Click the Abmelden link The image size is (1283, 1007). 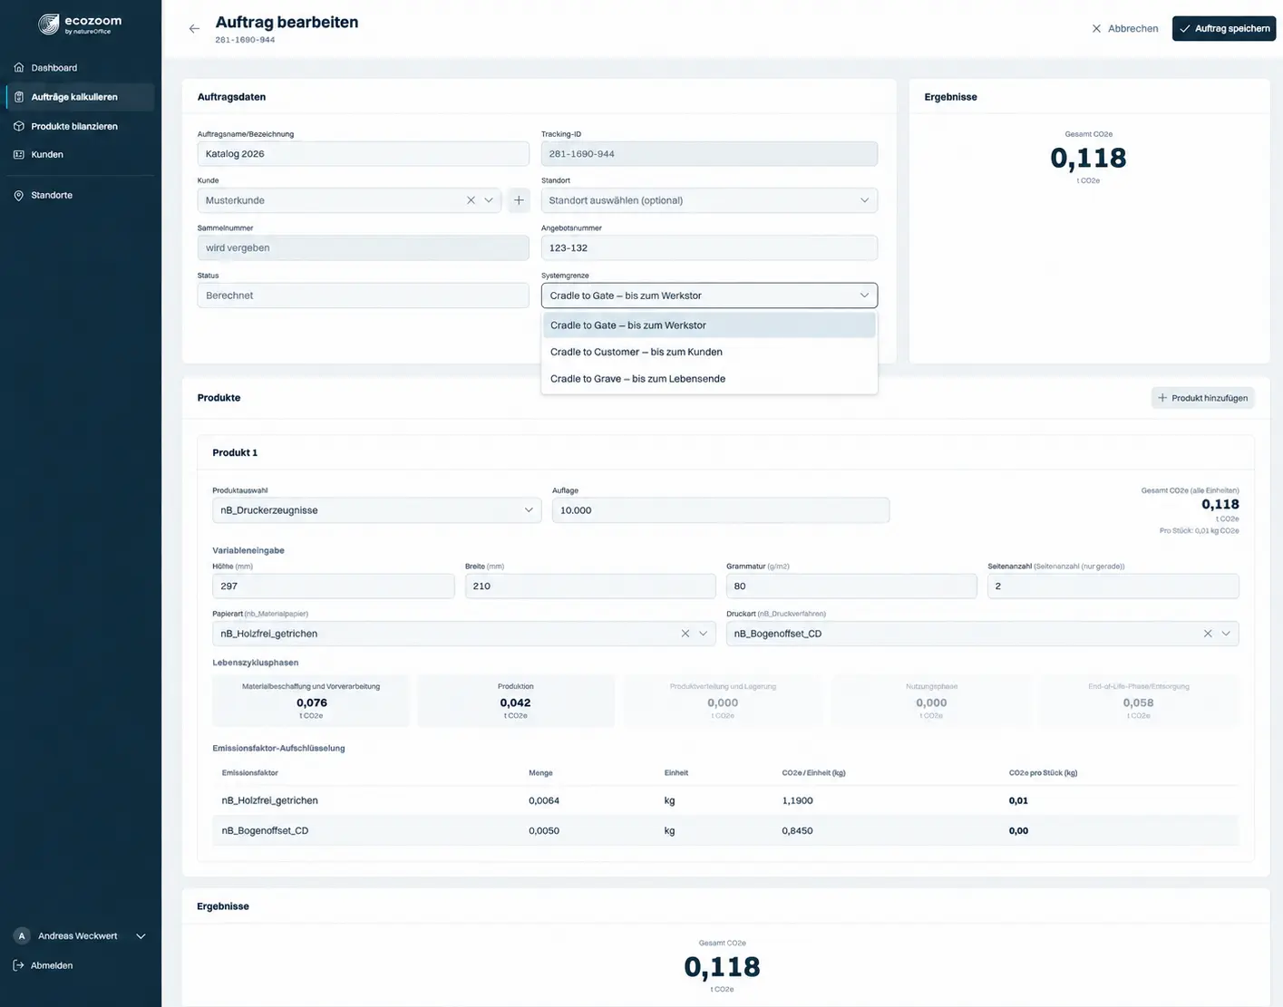[52, 965]
